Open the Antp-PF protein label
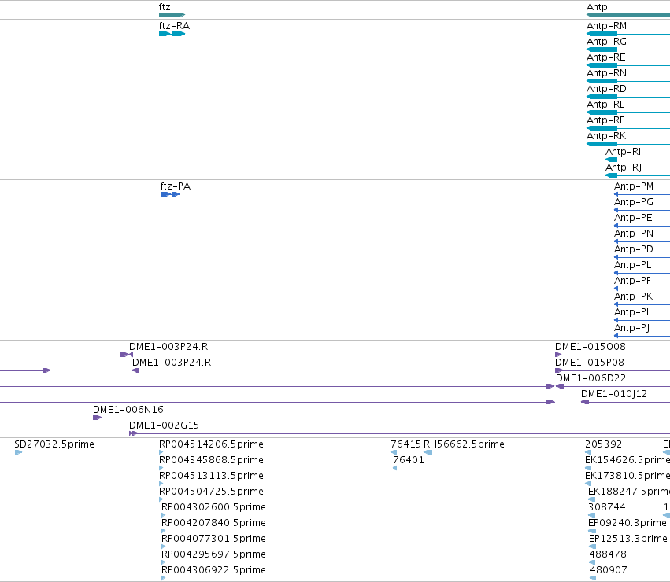 click(x=632, y=281)
